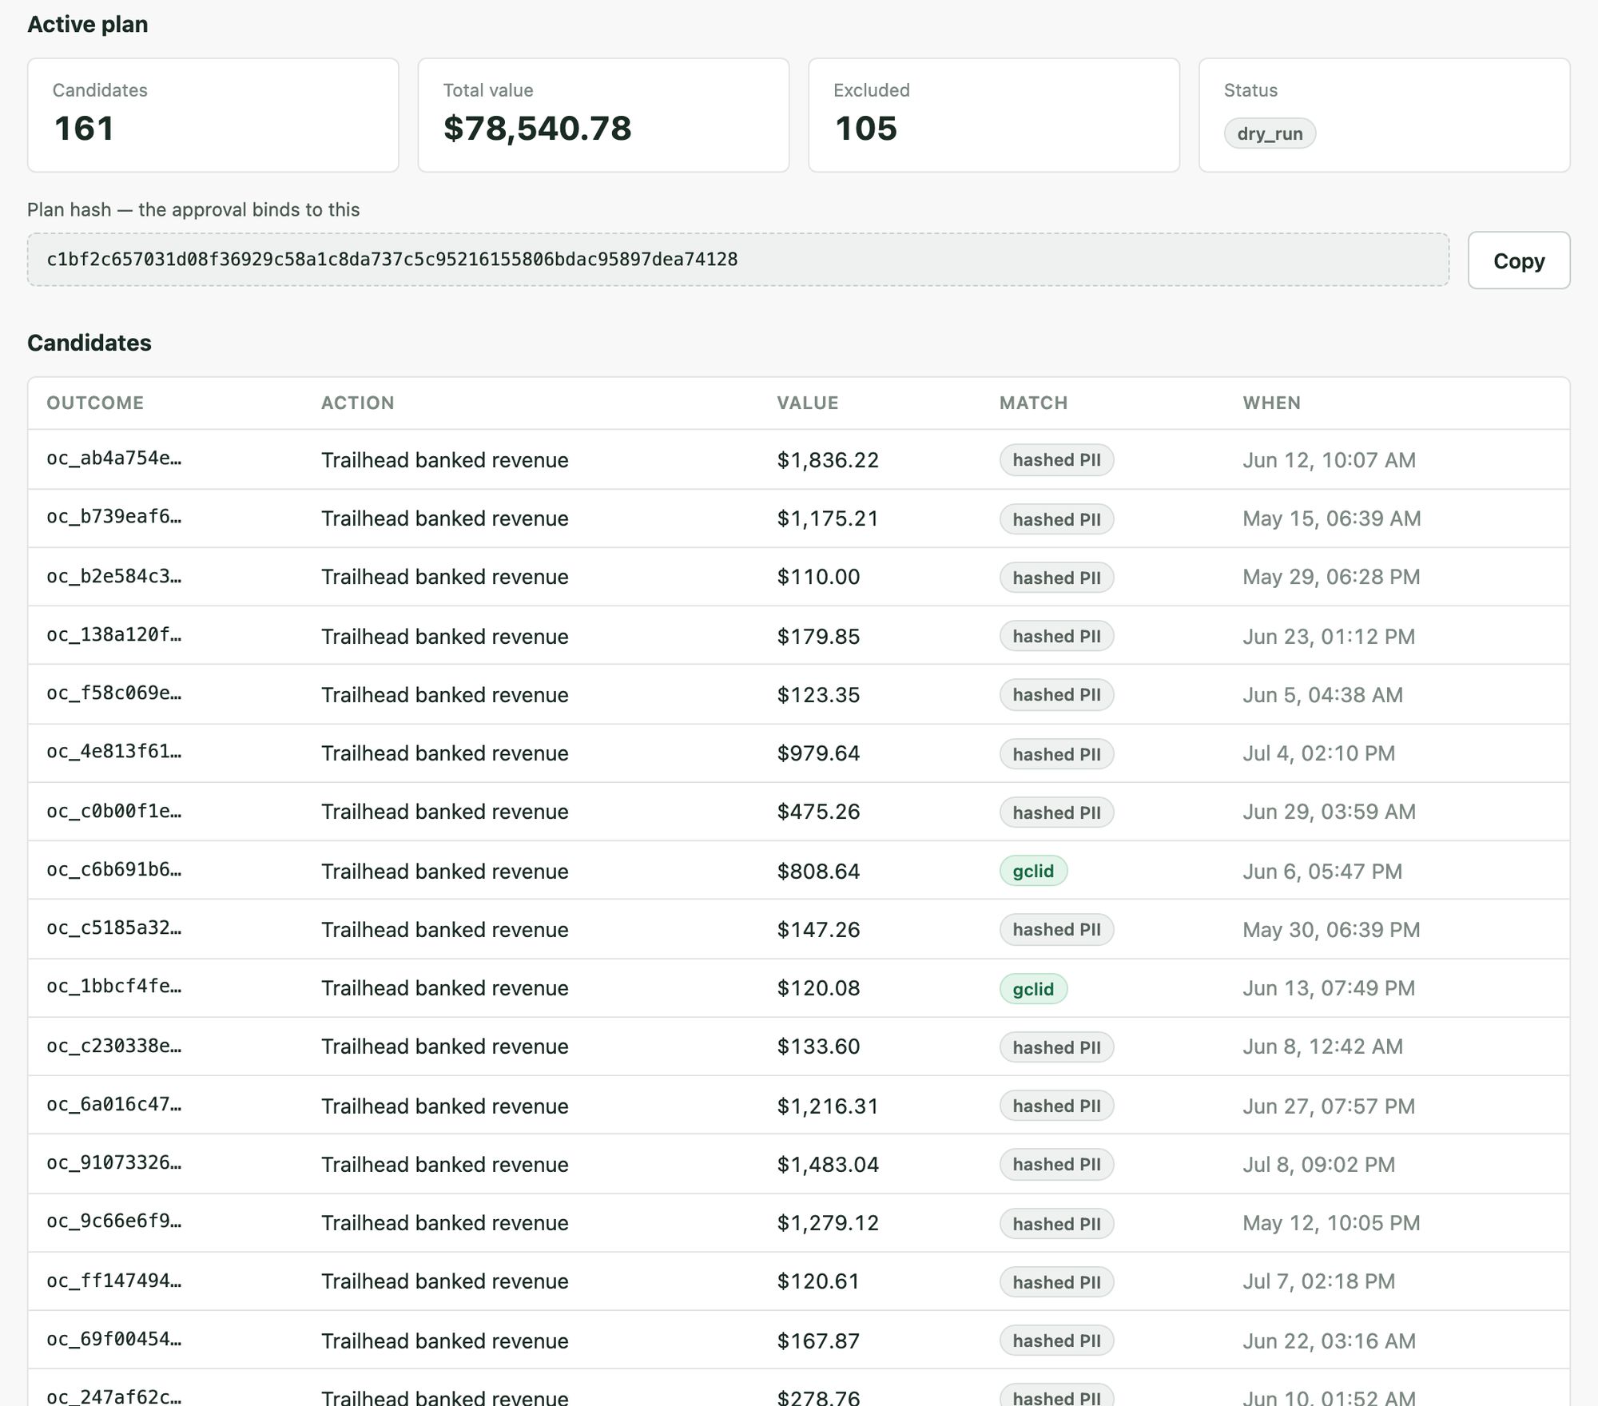The width and height of the screenshot is (1598, 1406).
Task: Click the ACTION column header
Action: coord(357,403)
